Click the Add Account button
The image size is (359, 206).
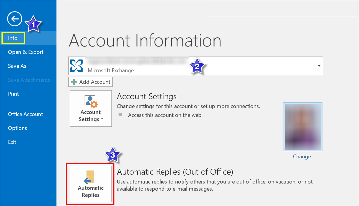coord(90,82)
